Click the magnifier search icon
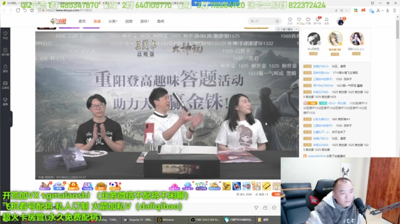The height and width of the screenshot is (224, 400). pyautogui.click(x=277, y=21)
